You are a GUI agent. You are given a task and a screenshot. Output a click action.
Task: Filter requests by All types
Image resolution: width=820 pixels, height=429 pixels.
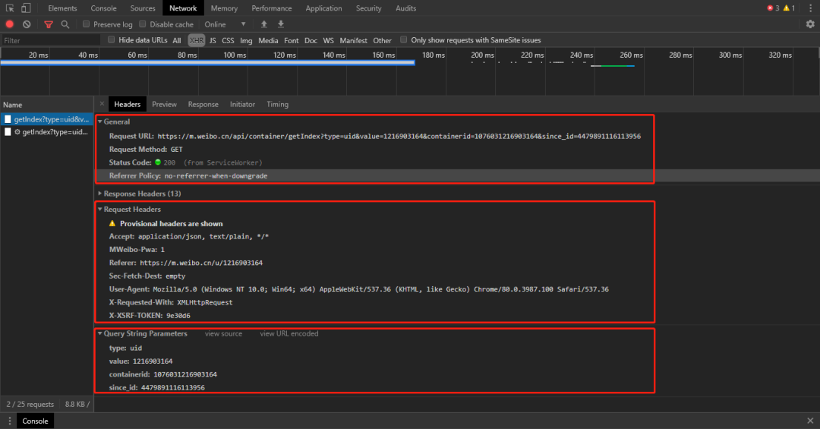(x=177, y=40)
